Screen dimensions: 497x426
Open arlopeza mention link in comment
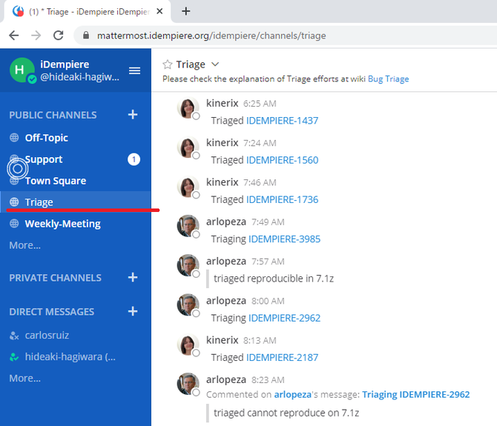tap(292, 395)
